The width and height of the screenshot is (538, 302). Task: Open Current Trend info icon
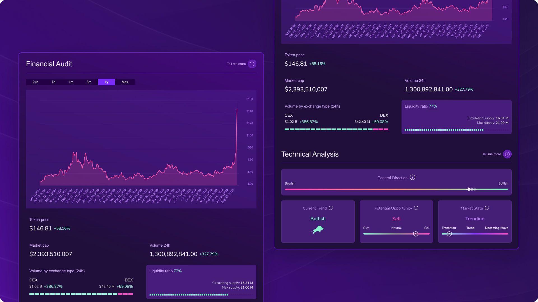[331, 208]
